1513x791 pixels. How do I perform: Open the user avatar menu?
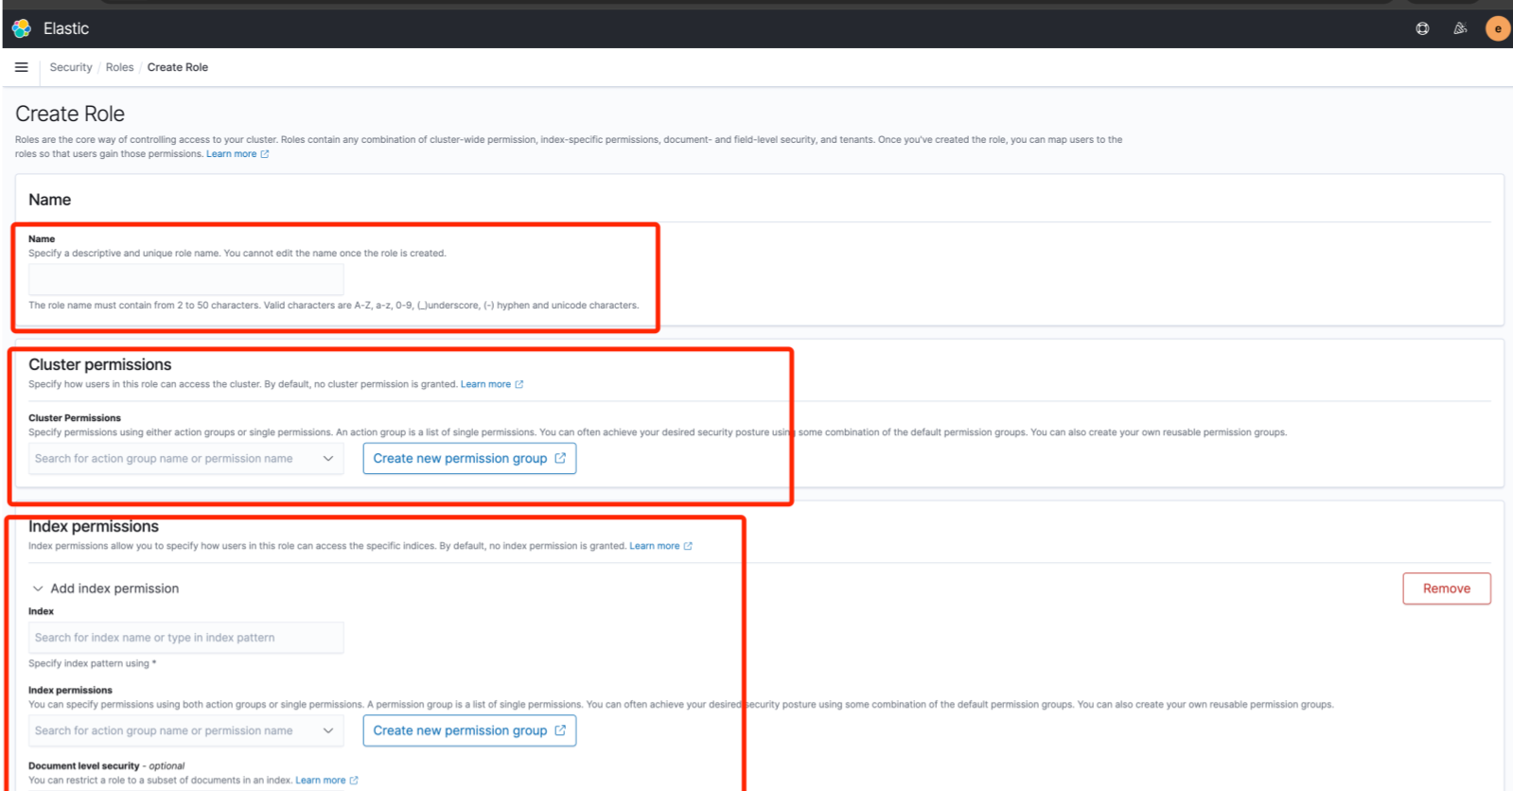[1497, 28]
